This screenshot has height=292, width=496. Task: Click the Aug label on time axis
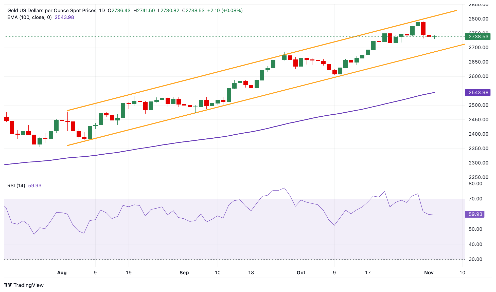pyautogui.click(x=62, y=273)
